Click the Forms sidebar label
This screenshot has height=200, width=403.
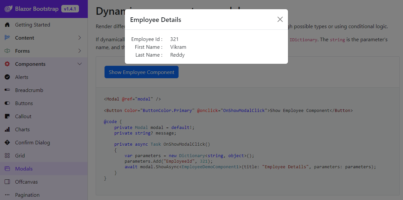pyautogui.click(x=22, y=51)
